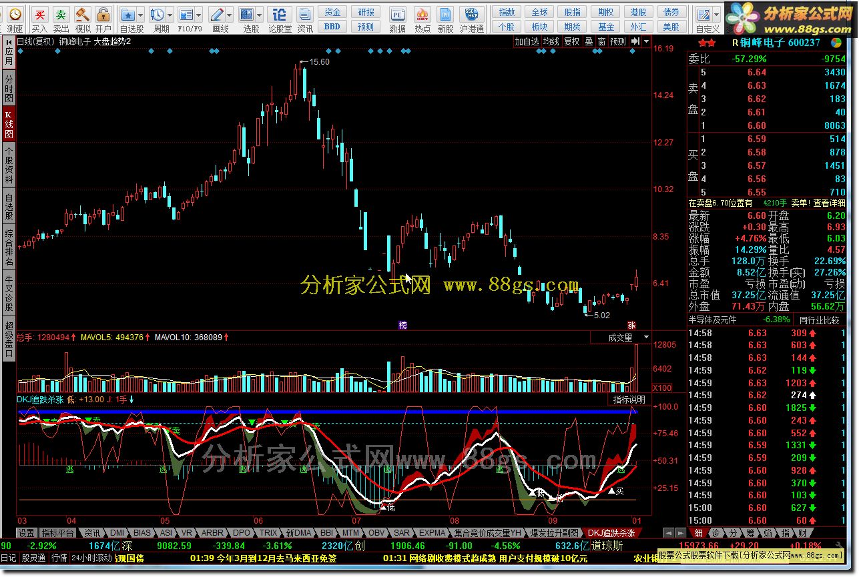Open the 自定义 customize toolbar icon
The height and width of the screenshot is (577, 859).
tap(703, 14)
